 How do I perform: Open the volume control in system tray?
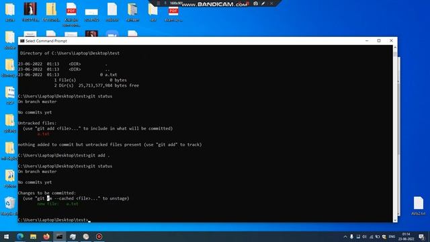point(364,237)
